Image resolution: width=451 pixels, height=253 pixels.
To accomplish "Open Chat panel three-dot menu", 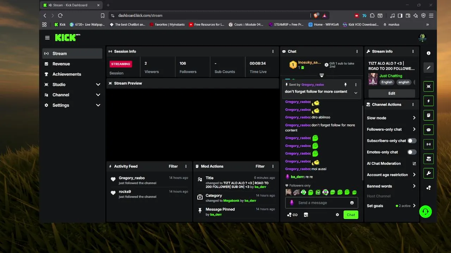I will click(x=357, y=51).
